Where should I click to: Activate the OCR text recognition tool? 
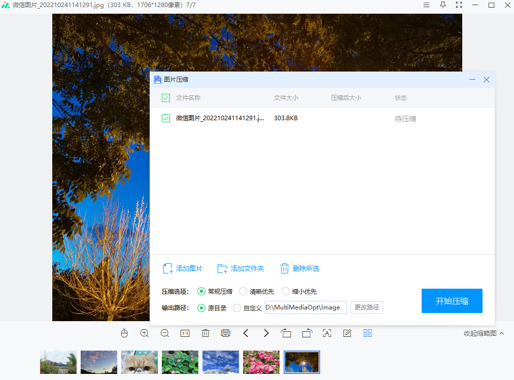pos(327,333)
